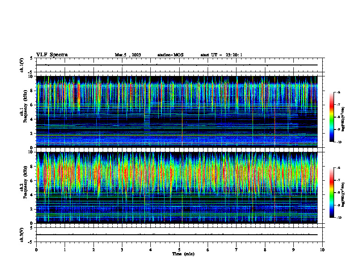Click time axis tick label "7"
The image size is (363, 280).
pyautogui.click(x=236, y=250)
